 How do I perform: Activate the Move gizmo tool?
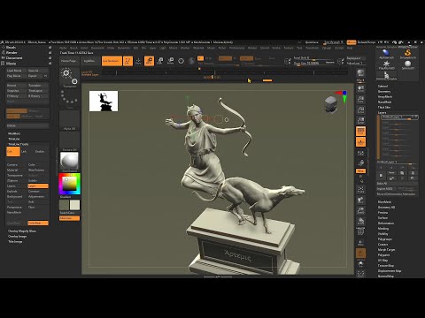click(149, 61)
